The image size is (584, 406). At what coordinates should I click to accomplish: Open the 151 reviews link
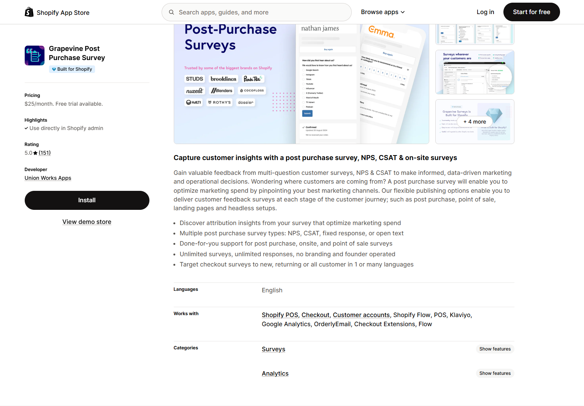tap(44, 153)
